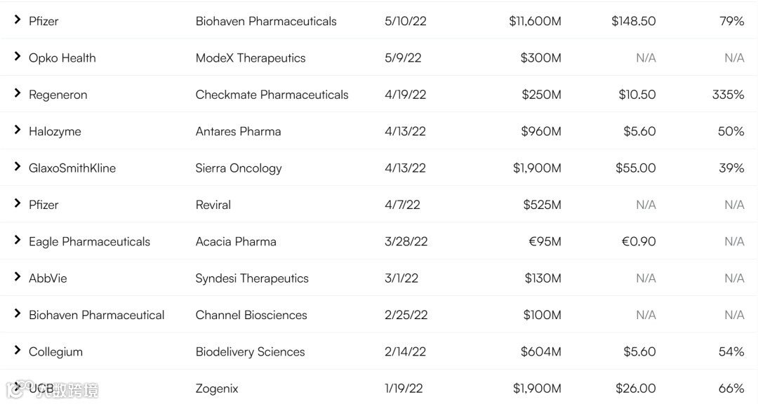Click the Syndesi Therapeutics target name
758x404 pixels.
coord(252,278)
